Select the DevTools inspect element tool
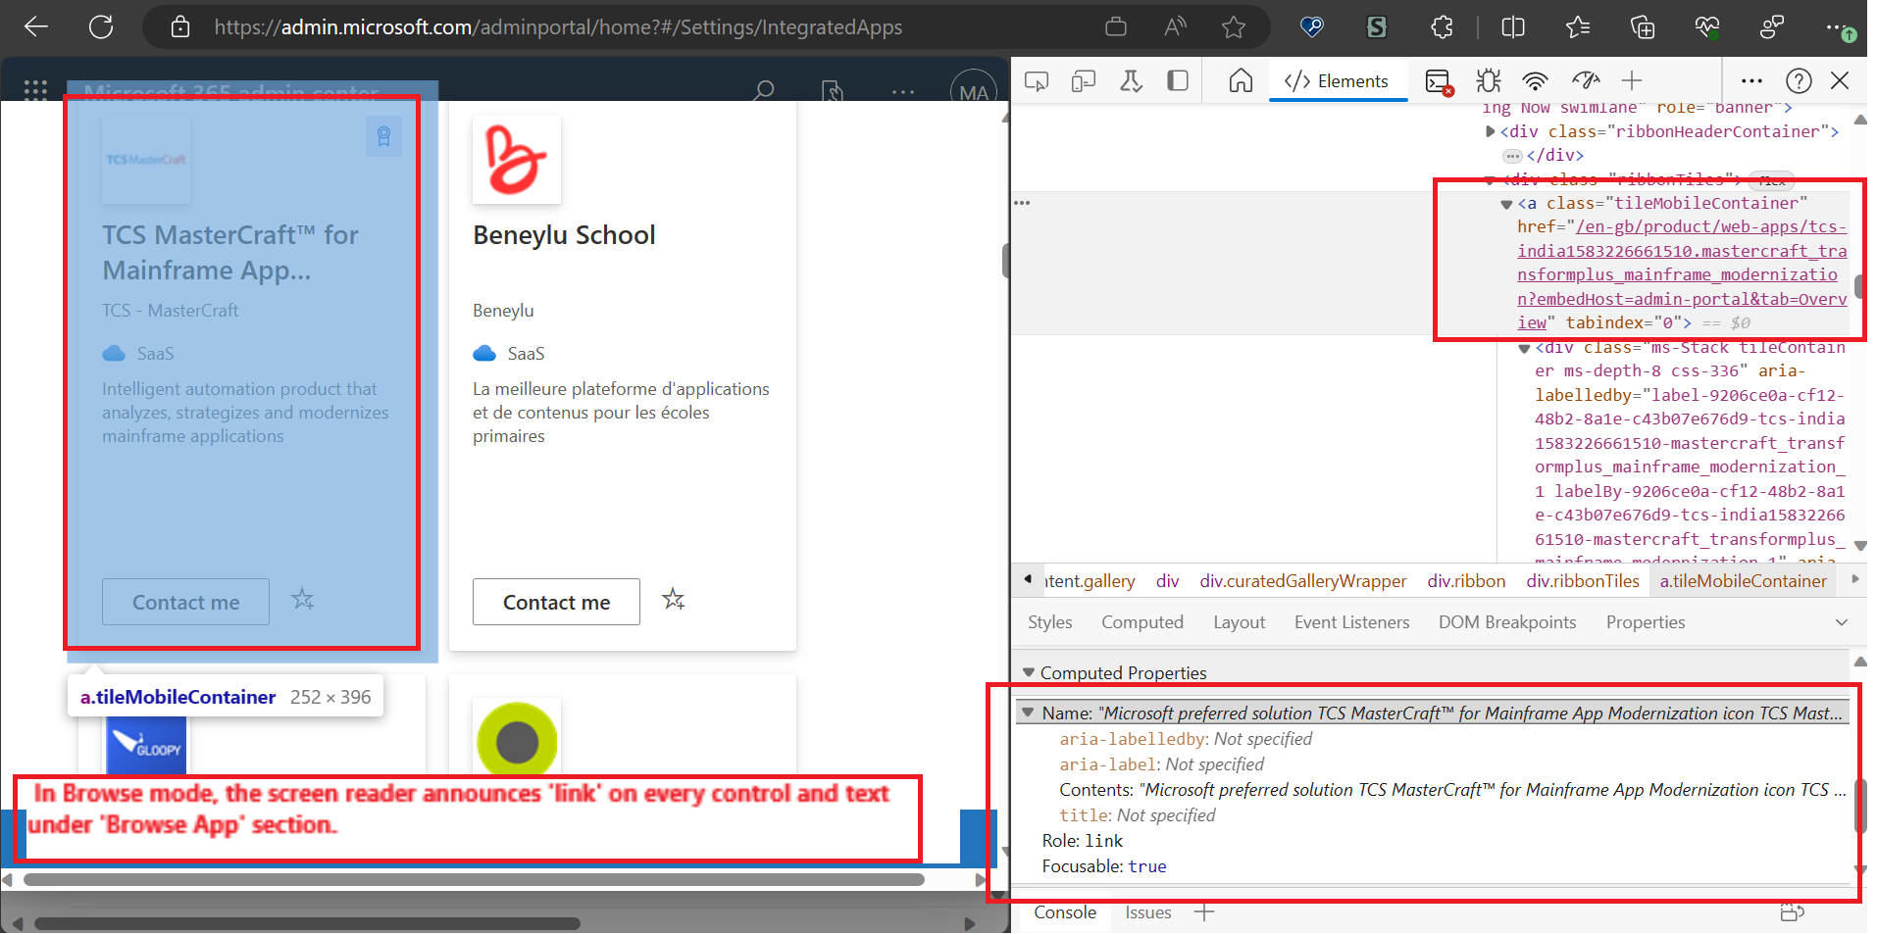 [1037, 80]
